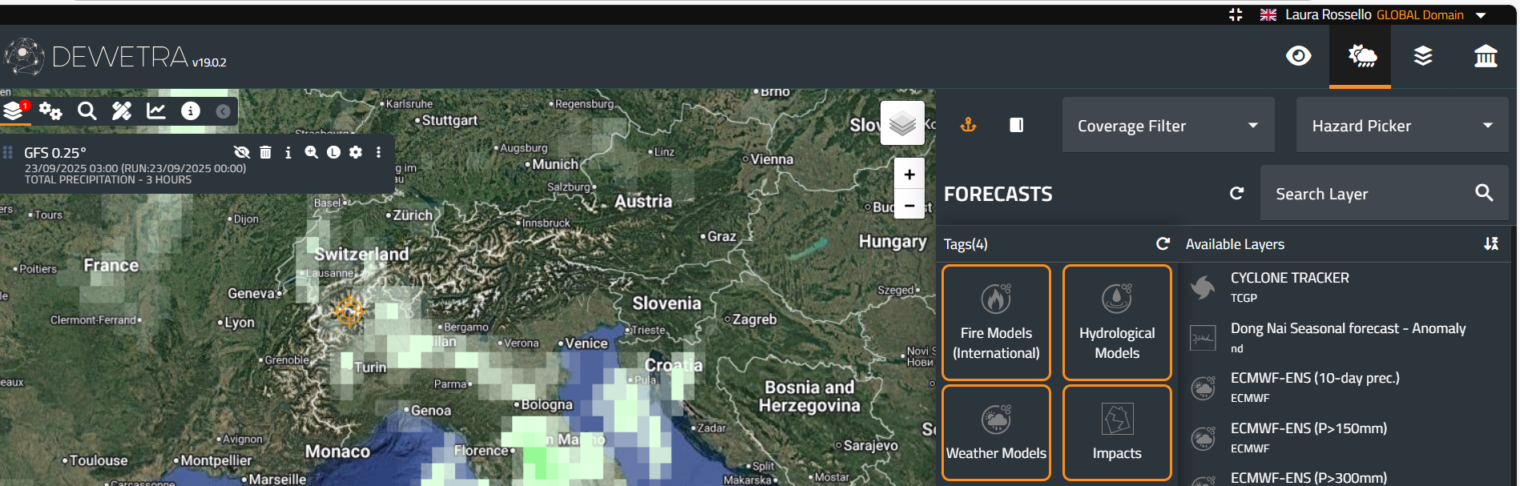Open the basemap layer switcher
This screenshot has height=486, width=1520.
click(902, 123)
